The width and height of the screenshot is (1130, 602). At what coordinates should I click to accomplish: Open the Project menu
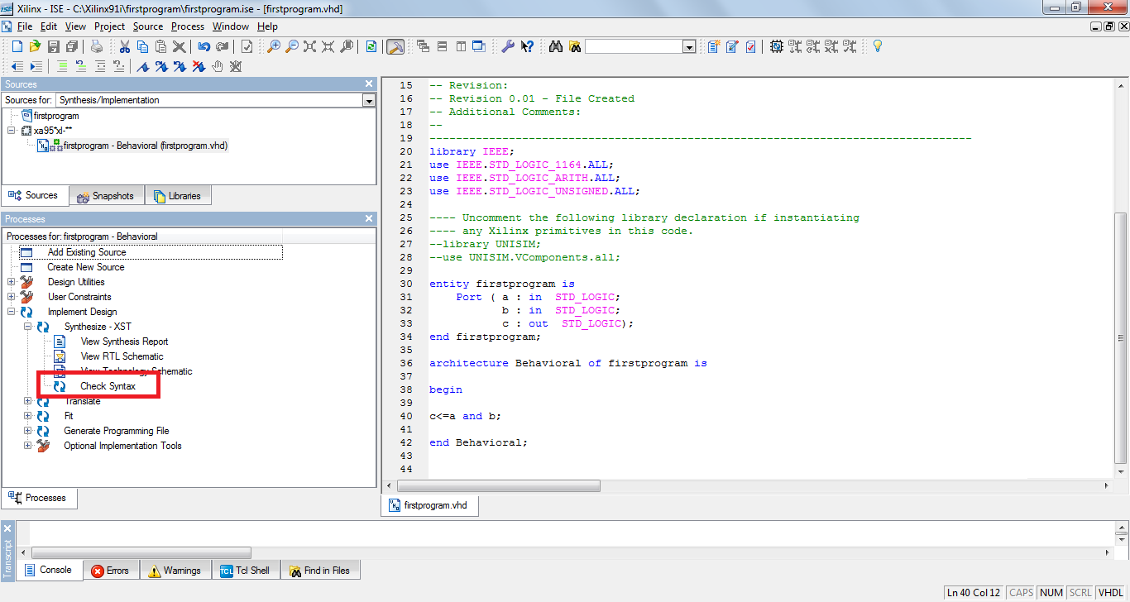coord(109,26)
